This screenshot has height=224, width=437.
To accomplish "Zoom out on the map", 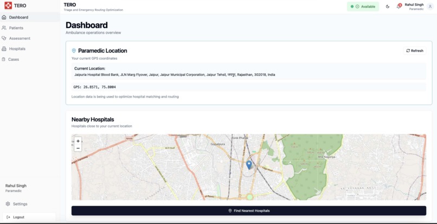I will pyautogui.click(x=78, y=148).
